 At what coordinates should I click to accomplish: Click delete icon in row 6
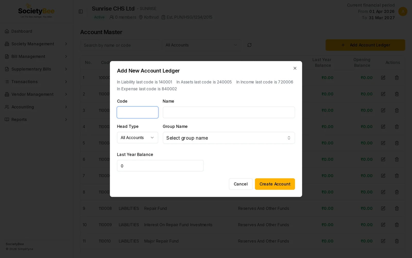point(397,159)
